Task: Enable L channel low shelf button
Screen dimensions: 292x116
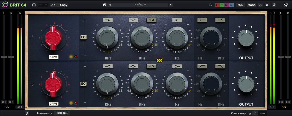Action: pyautogui.click(x=177, y=20)
